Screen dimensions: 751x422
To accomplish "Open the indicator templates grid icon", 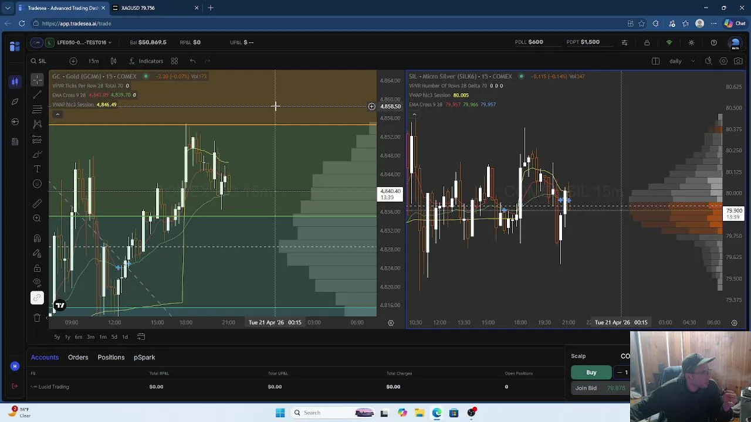I will tap(174, 61).
